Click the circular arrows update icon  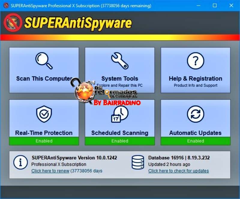pyautogui.click(x=196, y=114)
